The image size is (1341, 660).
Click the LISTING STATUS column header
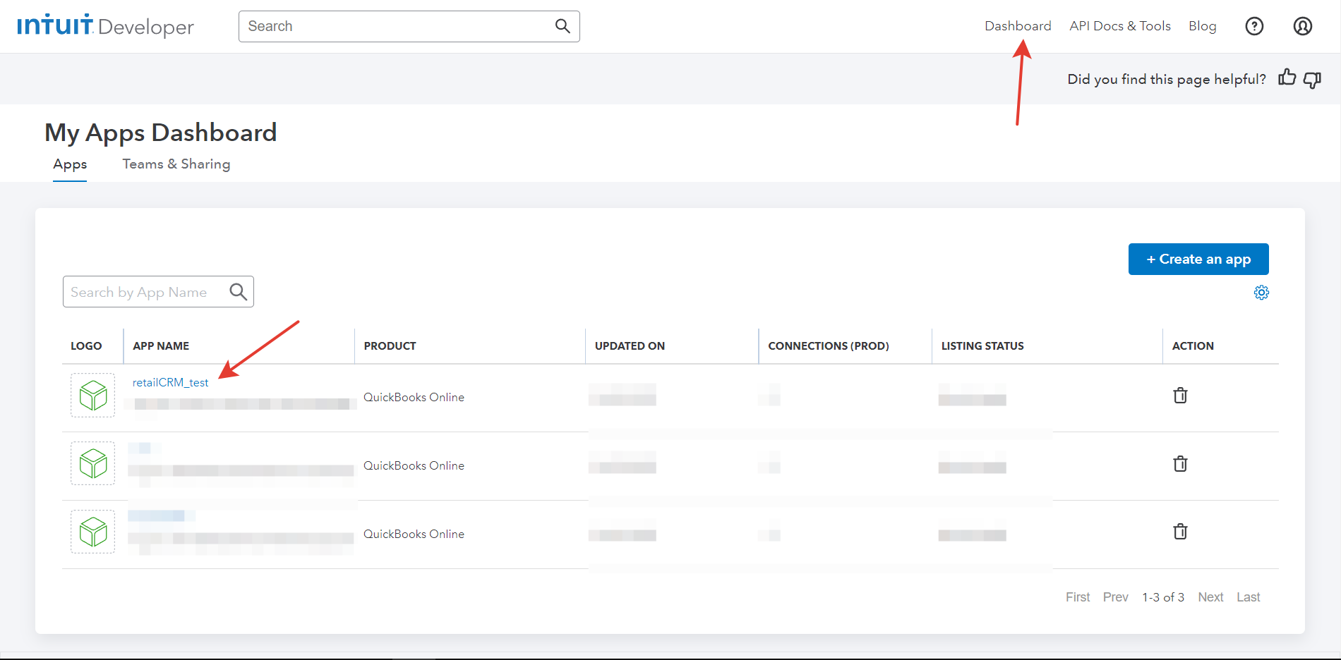[982, 346]
